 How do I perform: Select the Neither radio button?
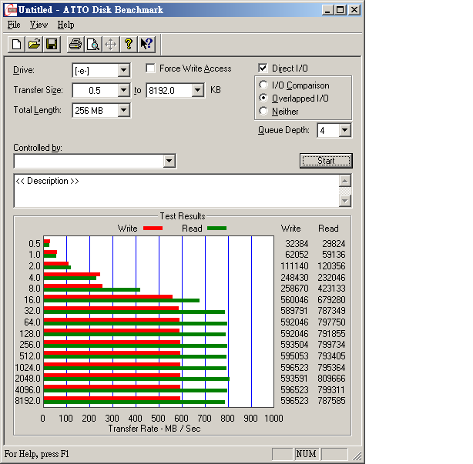[x=263, y=111]
